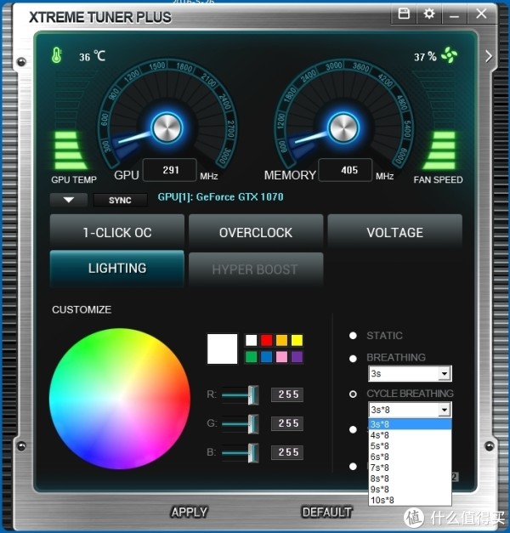Select the BREATHING lighting mode radio button
510x533 pixels.
pyautogui.click(x=353, y=359)
